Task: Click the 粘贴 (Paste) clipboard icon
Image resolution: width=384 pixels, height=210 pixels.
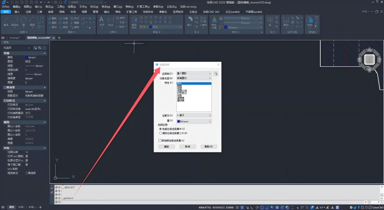Action: (310, 21)
